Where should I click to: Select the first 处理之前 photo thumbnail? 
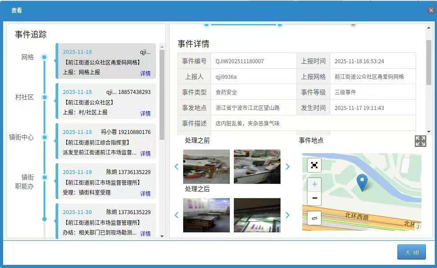(x=206, y=166)
